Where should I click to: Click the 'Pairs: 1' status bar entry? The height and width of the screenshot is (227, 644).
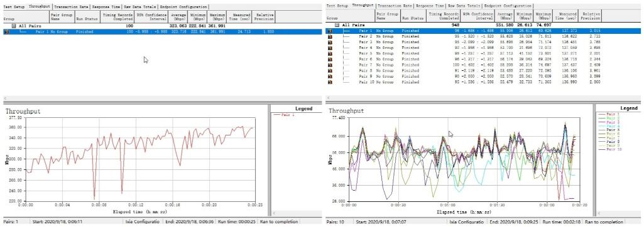[11, 222]
